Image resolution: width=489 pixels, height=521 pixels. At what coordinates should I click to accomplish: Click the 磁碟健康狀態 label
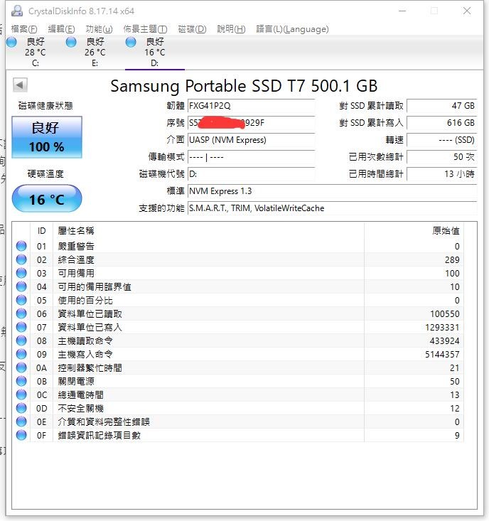45,106
